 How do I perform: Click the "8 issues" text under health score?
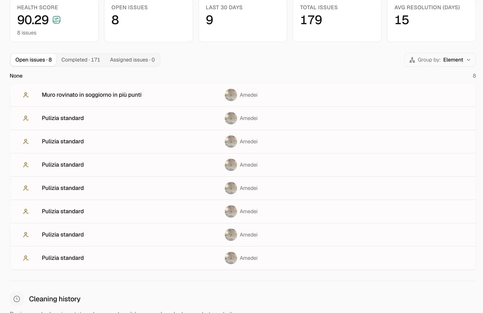27,33
